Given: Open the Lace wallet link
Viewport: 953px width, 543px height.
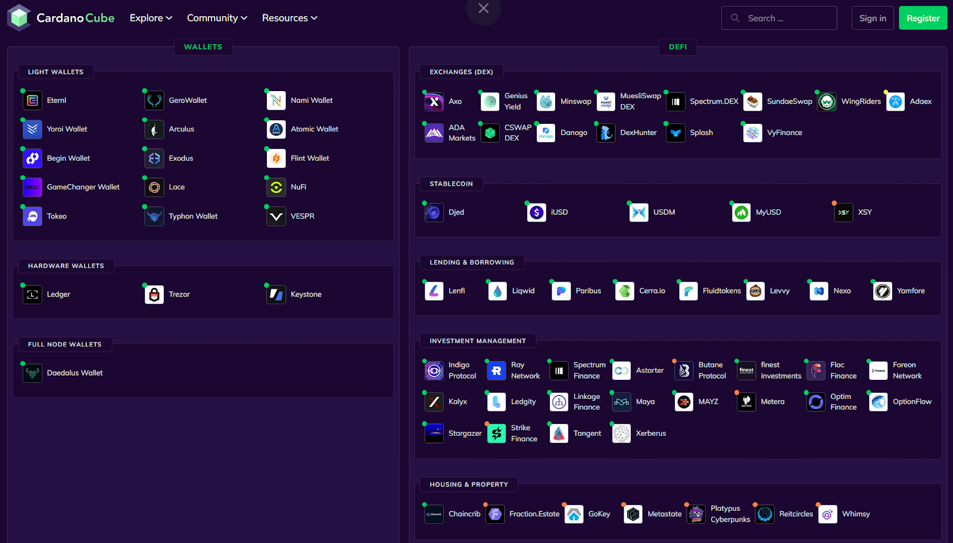Looking at the screenshot, I should click(x=177, y=187).
